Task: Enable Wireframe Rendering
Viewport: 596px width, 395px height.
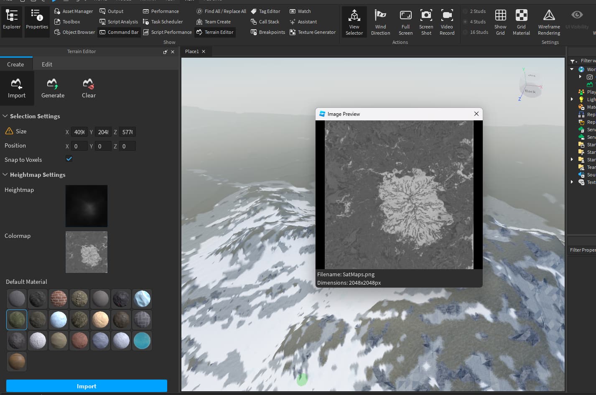Action: pos(548,22)
